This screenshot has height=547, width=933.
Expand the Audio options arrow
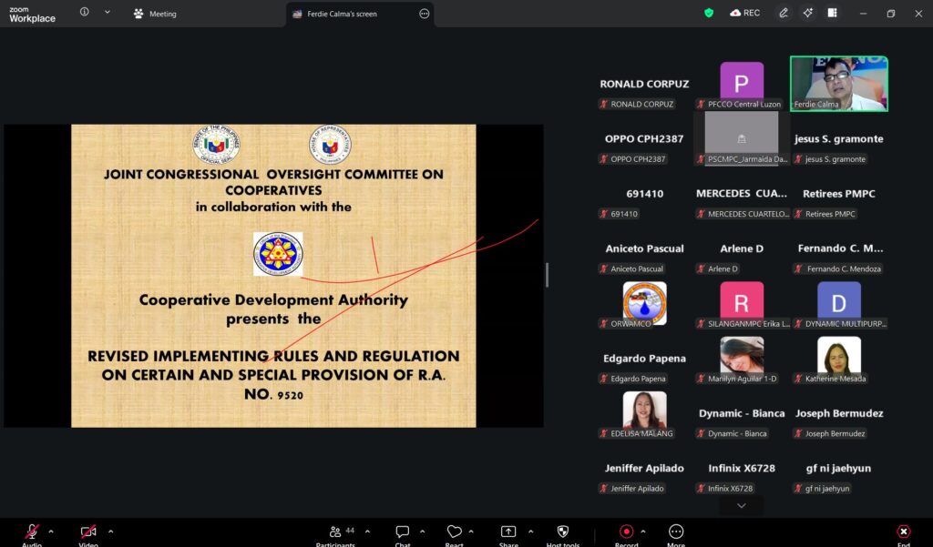tap(51, 532)
